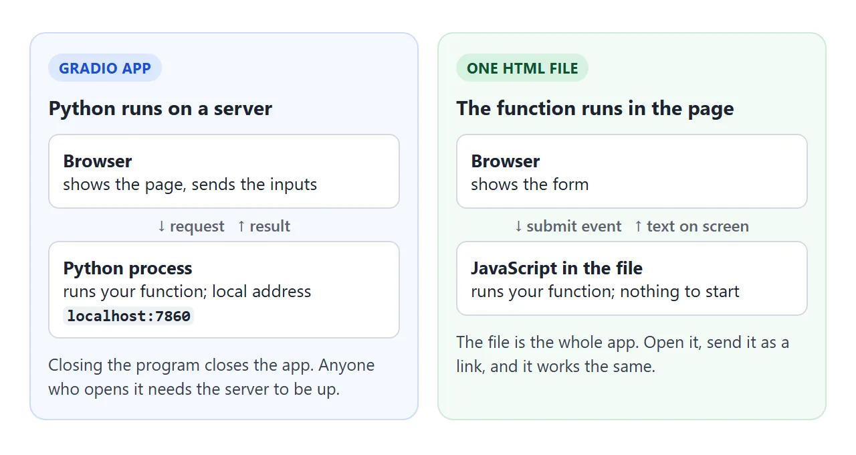Select heading 'Python runs on a server'
Viewport: 856px width, 455px height.
click(160, 108)
